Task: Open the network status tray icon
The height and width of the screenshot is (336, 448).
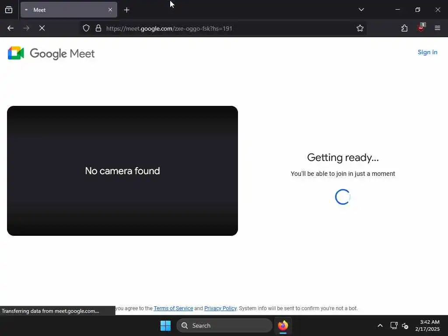Action: [x=394, y=325]
